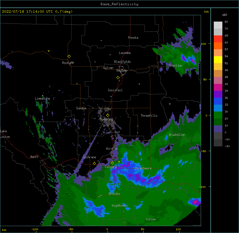This screenshot has width=239, height=233.
Task: Click the -30 dBZ legend value
Action: tap(227, 146)
